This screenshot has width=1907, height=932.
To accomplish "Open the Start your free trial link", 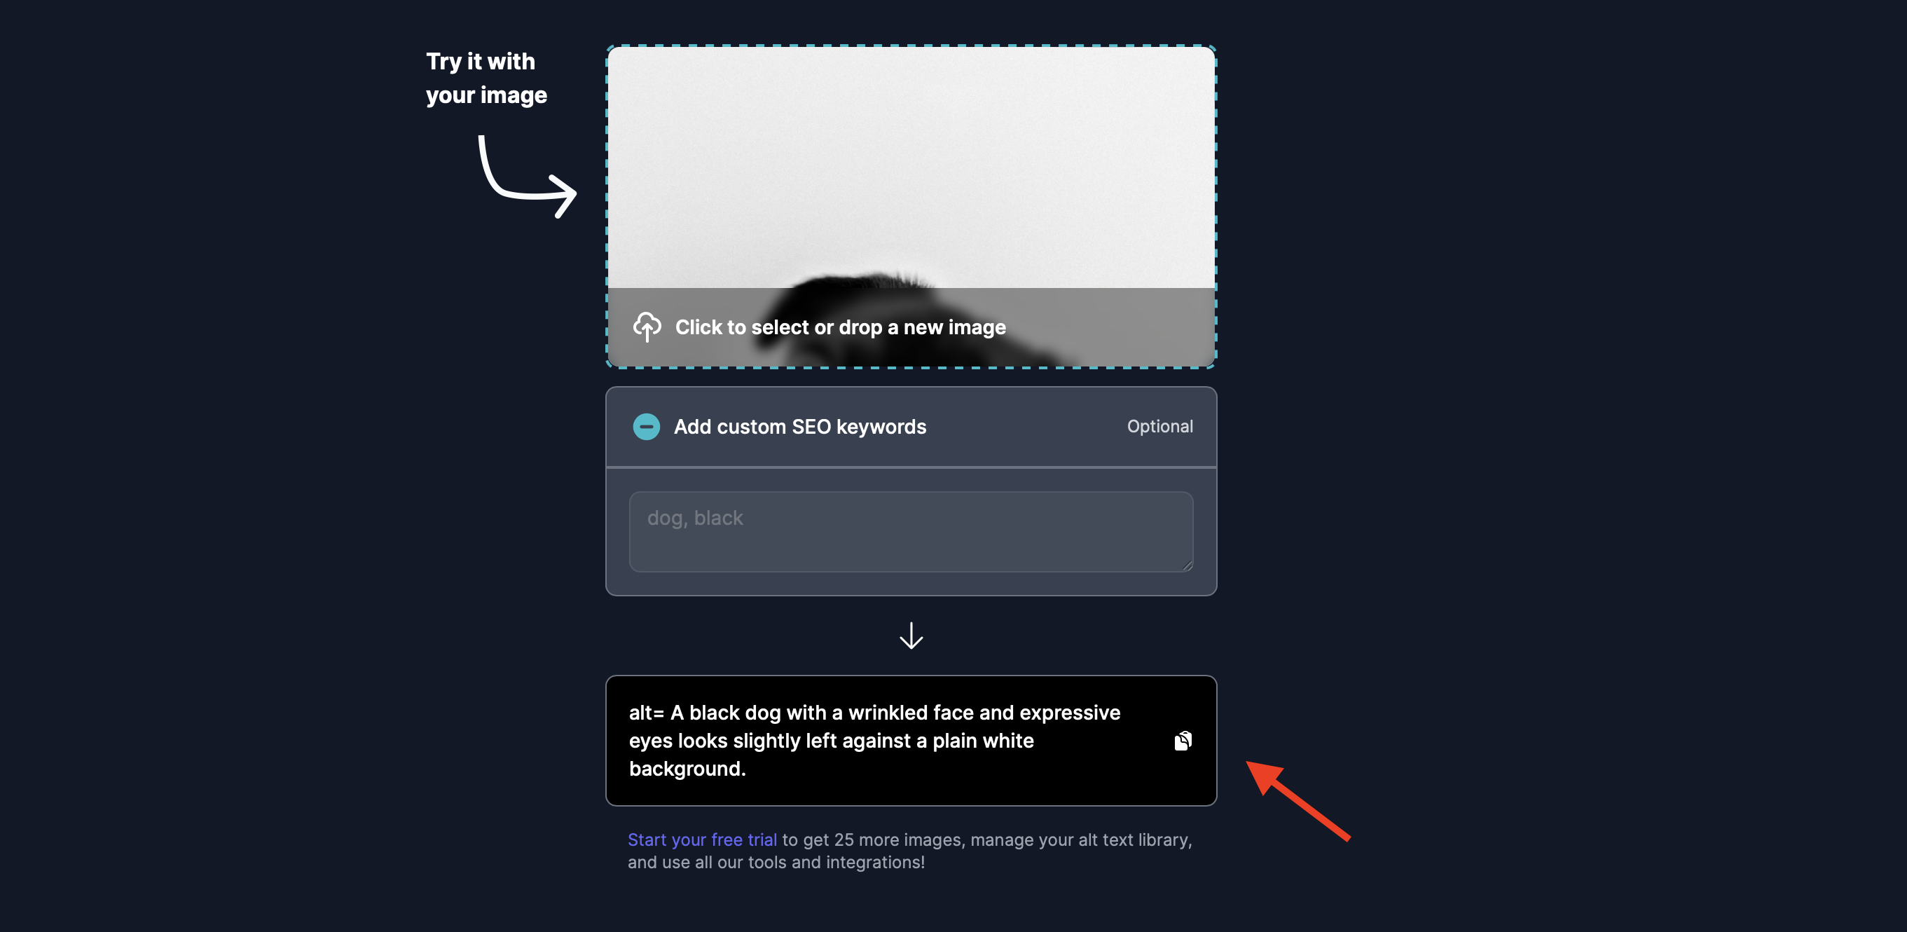I will [x=702, y=840].
